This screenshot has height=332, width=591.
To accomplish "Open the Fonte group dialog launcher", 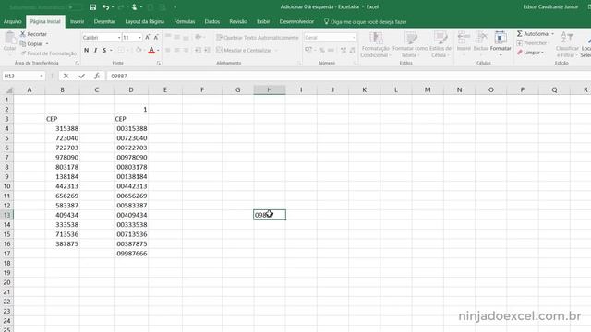I will tap(159, 64).
